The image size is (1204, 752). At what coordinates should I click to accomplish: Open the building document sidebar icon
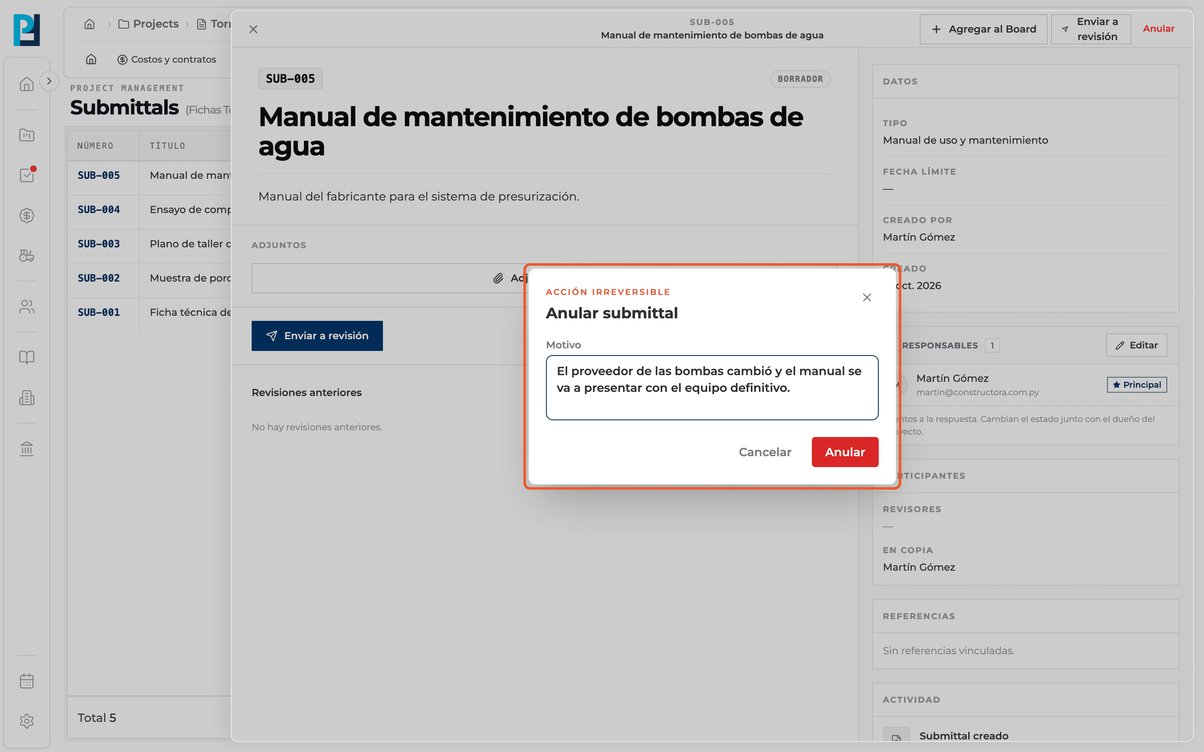[x=27, y=397]
